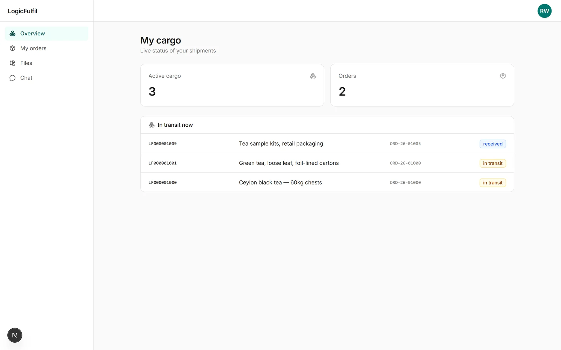
Task: Click the Chat bubble icon
Action: (13, 78)
